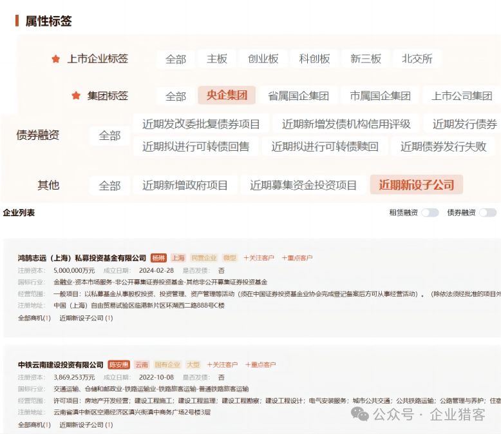501x434 pixels.
Task: Choose the 市属国企集团 tag
Action: tap(380, 95)
